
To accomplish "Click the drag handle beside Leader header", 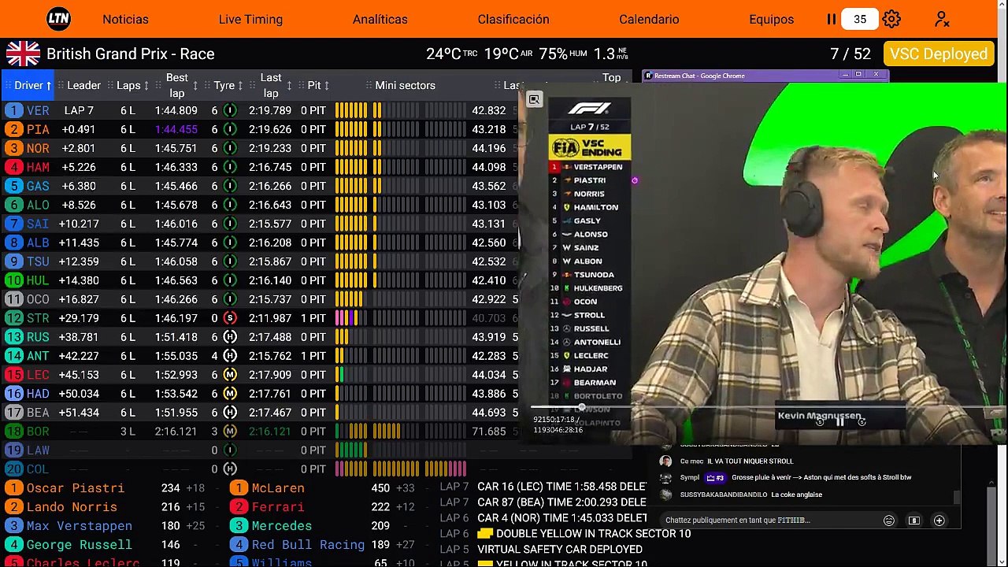I will coord(60,85).
